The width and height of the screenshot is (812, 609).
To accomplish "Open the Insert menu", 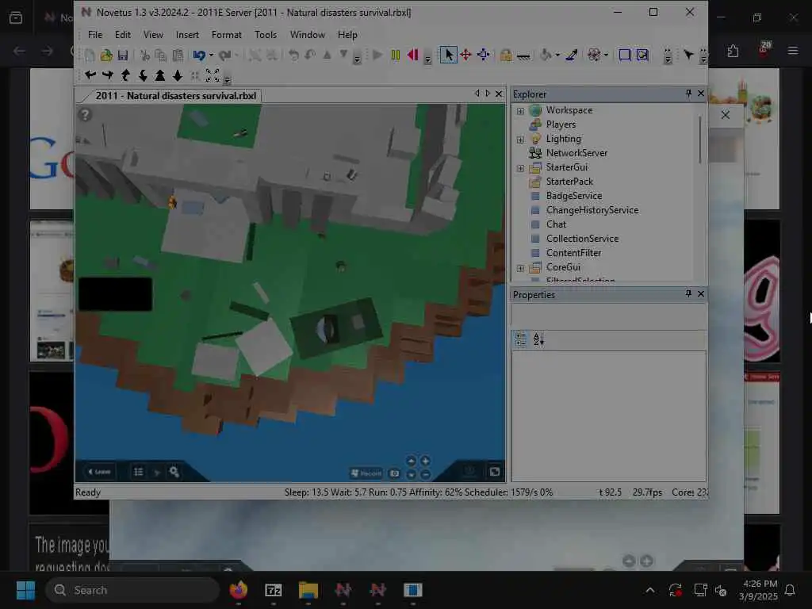I will point(187,35).
